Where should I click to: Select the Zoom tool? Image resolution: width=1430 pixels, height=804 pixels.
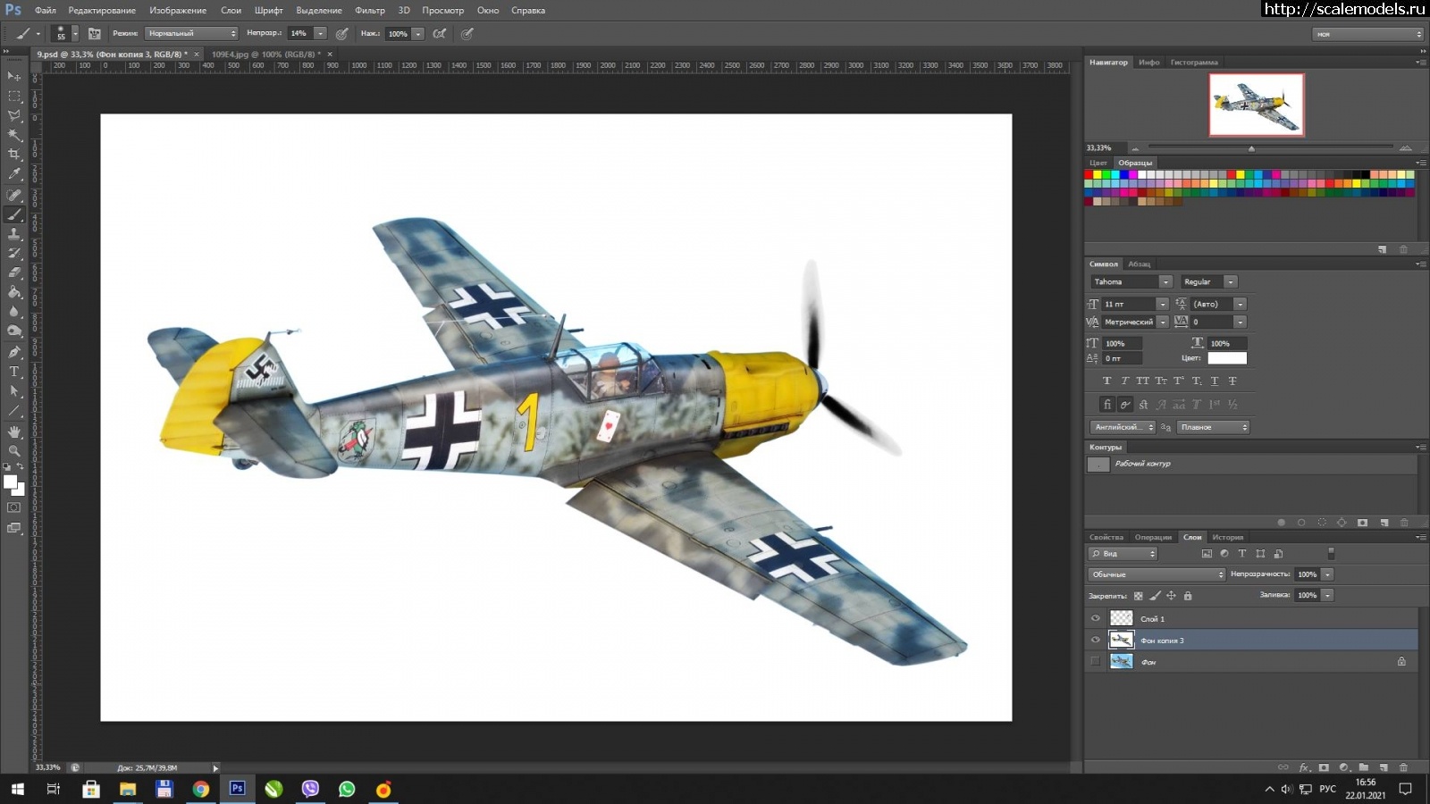(14, 451)
